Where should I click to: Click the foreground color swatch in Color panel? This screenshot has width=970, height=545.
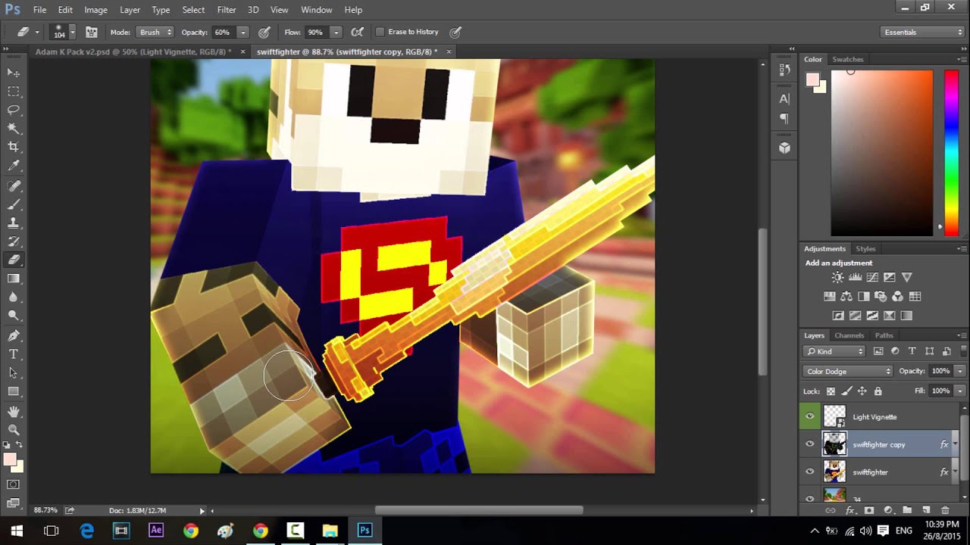(812, 80)
